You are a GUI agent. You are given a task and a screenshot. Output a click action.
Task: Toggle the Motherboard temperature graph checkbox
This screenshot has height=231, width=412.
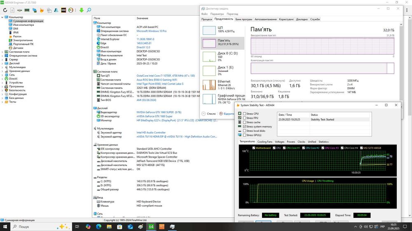pyautogui.click(x=253, y=148)
